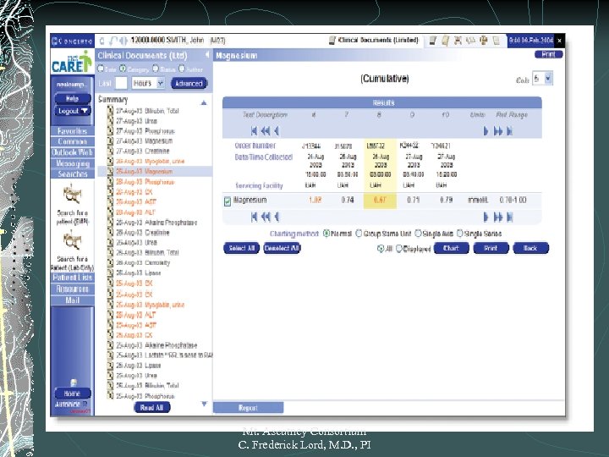
Task: Jump to first results using arrow above Order Number
Action: pos(254,131)
